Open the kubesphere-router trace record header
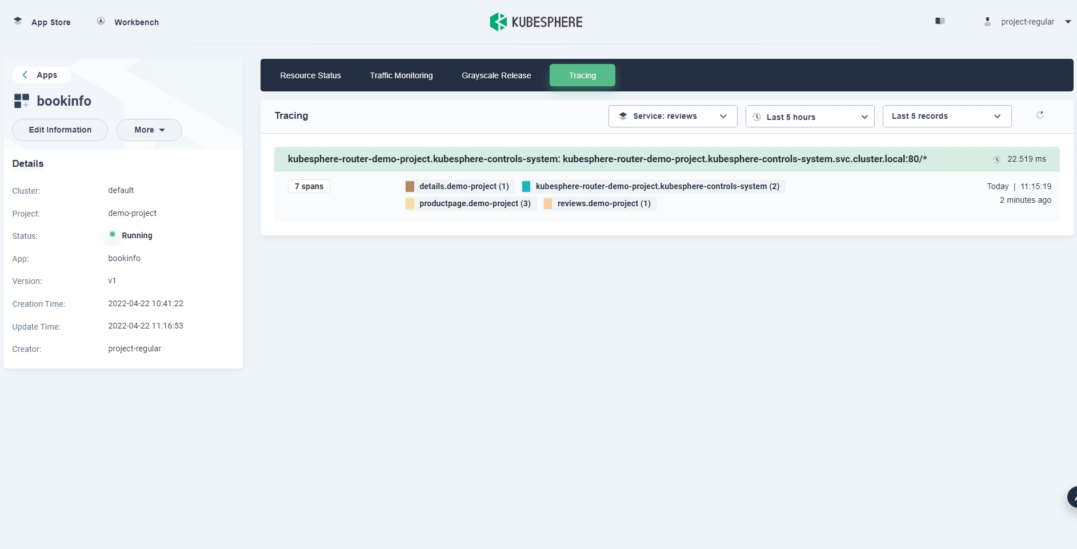 pos(607,159)
